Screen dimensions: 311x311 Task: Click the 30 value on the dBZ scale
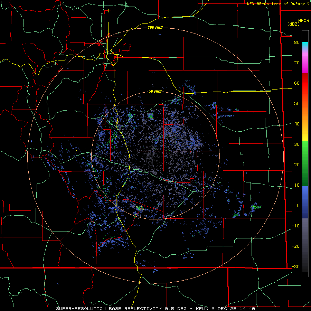pos(297,144)
